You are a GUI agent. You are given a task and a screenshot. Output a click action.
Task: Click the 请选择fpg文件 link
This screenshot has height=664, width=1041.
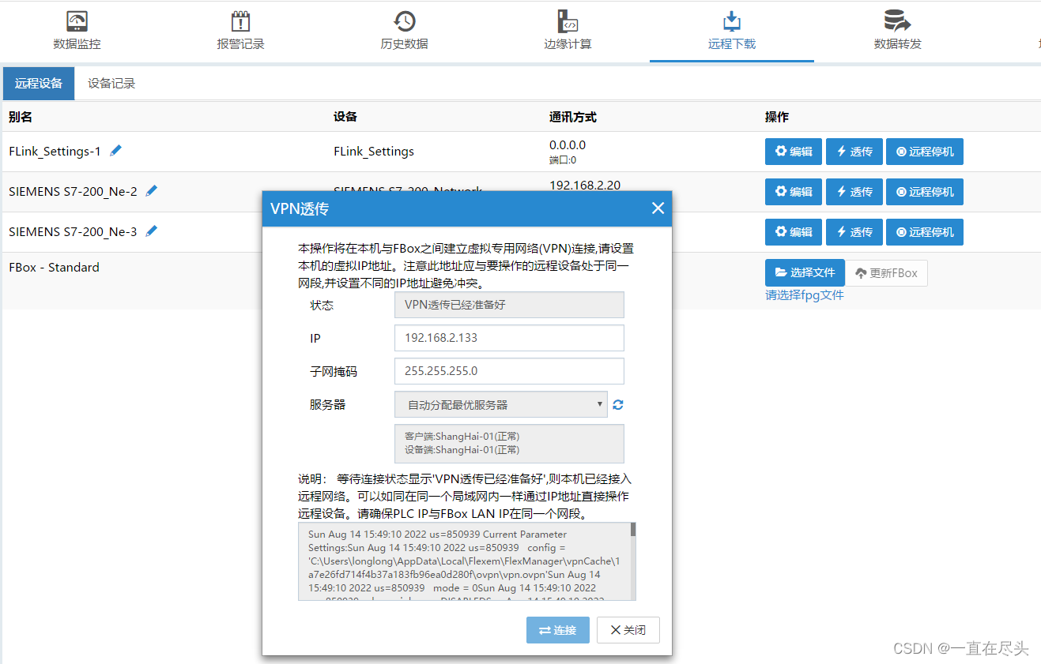[805, 295]
